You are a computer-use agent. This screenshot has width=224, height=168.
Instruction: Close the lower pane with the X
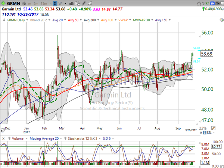pos(3,139)
